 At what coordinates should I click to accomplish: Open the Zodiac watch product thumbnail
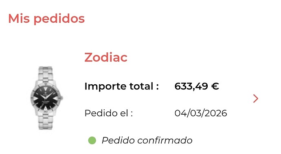pyautogui.click(x=46, y=98)
